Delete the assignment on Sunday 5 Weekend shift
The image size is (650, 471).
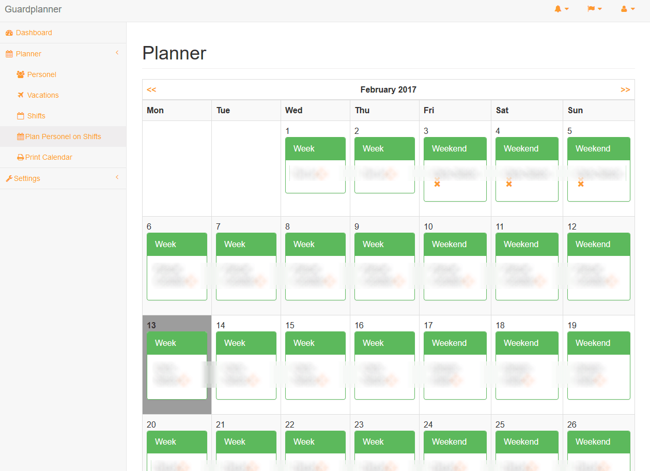581,184
